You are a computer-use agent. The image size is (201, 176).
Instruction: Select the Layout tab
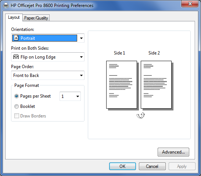click(14, 17)
